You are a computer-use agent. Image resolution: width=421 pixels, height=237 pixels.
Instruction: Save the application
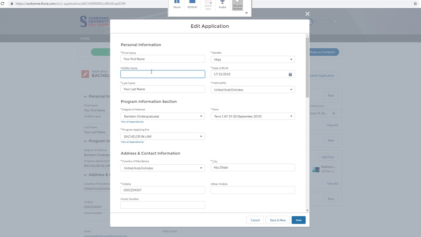click(x=299, y=220)
